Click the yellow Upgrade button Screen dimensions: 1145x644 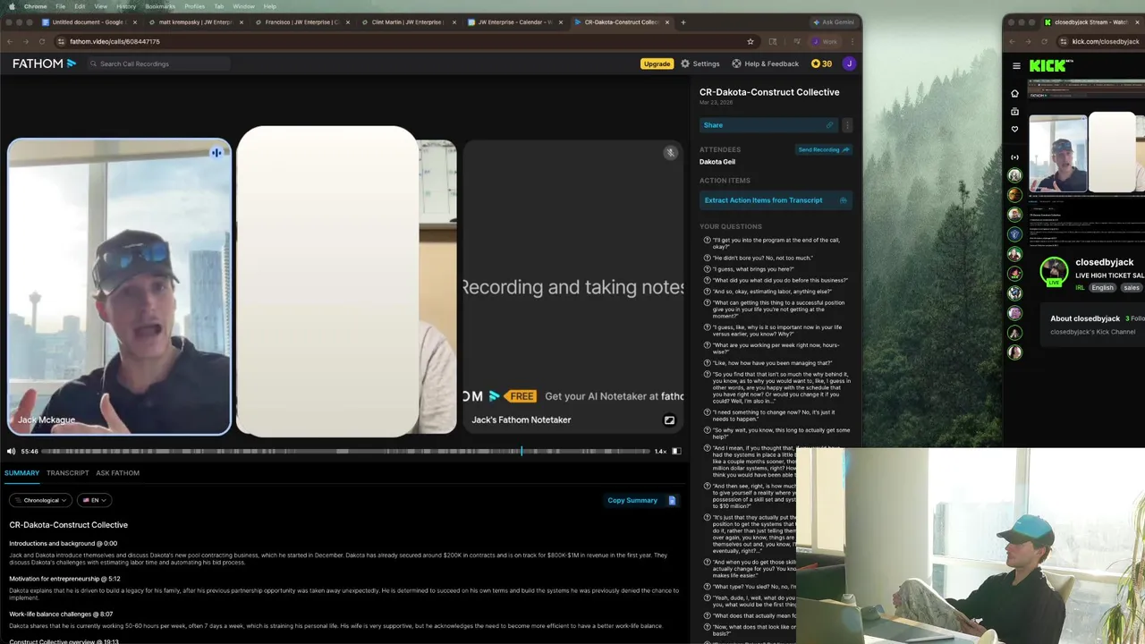point(657,64)
